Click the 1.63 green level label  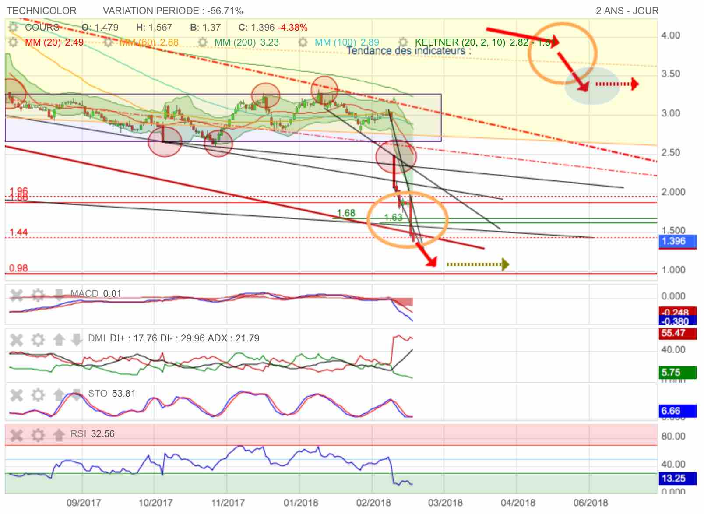(393, 217)
